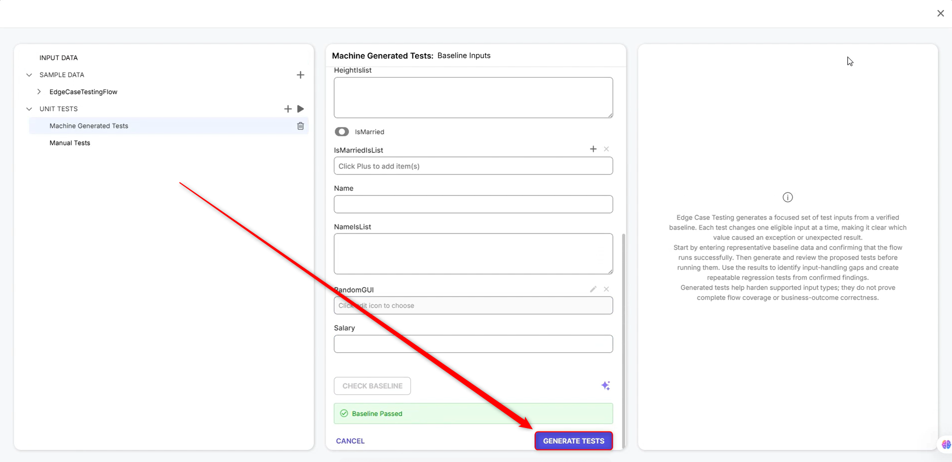
Task: Click GENERATE TESTS button
Action: (573, 441)
